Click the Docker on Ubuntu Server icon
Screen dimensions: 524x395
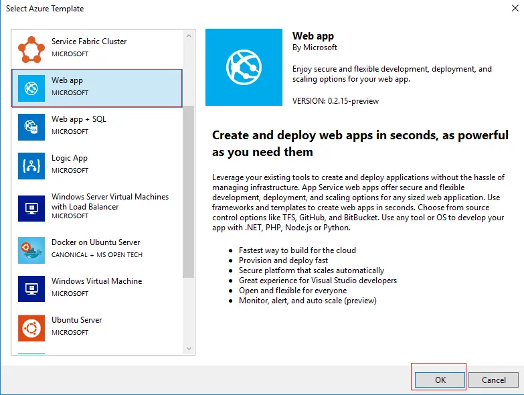(31, 250)
